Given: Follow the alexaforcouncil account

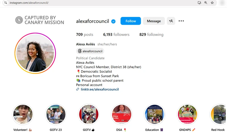Looking at the screenshot, I should pos(131,21).
